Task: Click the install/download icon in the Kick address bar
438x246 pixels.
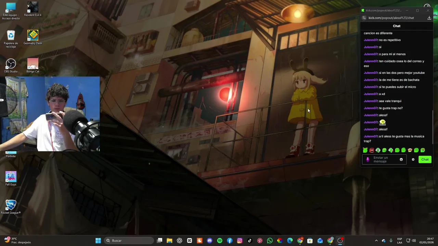Action: 429,18
